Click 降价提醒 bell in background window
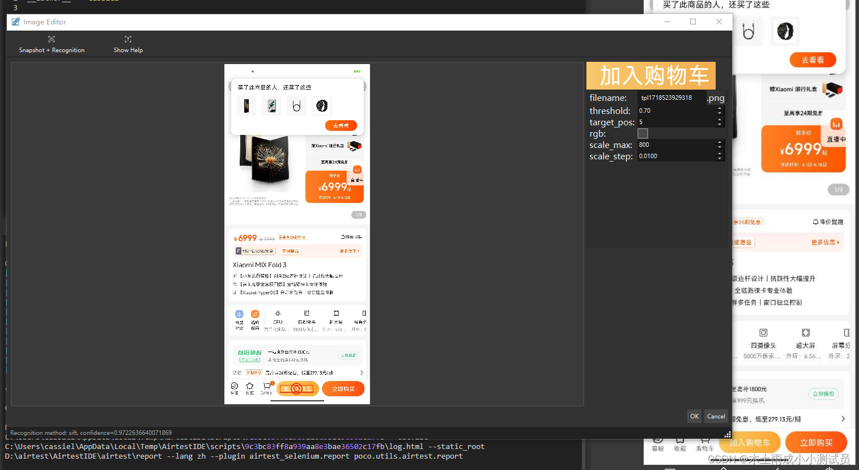The width and height of the screenshot is (859, 470). 828,222
